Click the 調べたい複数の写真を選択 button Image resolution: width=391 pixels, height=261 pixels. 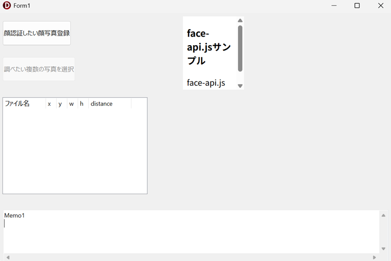(x=39, y=69)
